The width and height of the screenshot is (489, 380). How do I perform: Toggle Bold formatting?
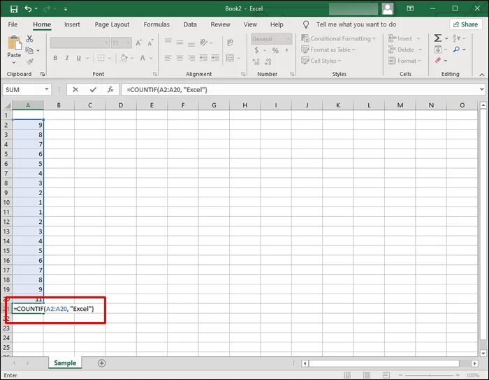(x=55, y=58)
